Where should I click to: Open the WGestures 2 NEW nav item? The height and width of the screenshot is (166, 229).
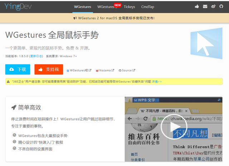tap(108, 7)
